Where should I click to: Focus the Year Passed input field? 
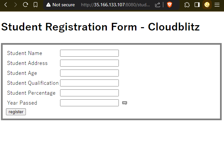(x=89, y=103)
